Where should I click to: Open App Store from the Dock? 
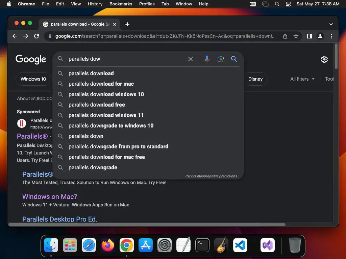pyautogui.click(x=146, y=245)
